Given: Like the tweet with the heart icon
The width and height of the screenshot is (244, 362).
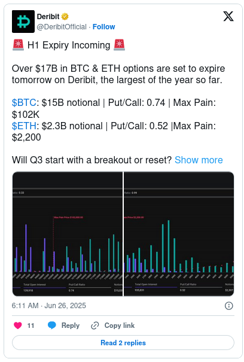Looking at the screenshot, I should coord(18,326).
